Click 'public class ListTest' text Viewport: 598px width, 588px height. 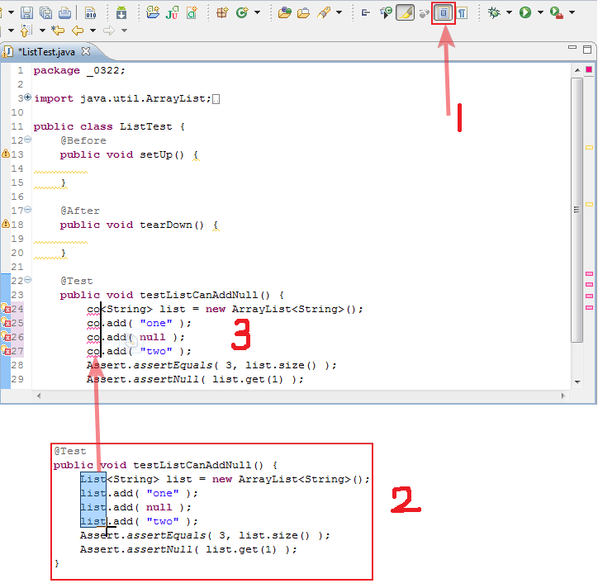point(102,126)
